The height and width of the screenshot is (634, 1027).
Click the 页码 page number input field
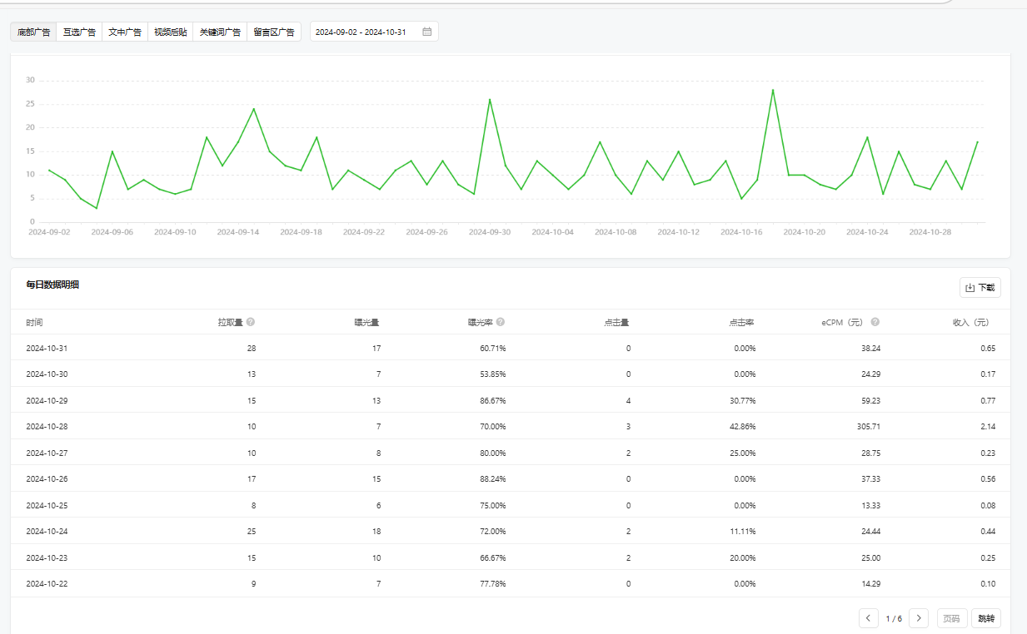(950, 618)
